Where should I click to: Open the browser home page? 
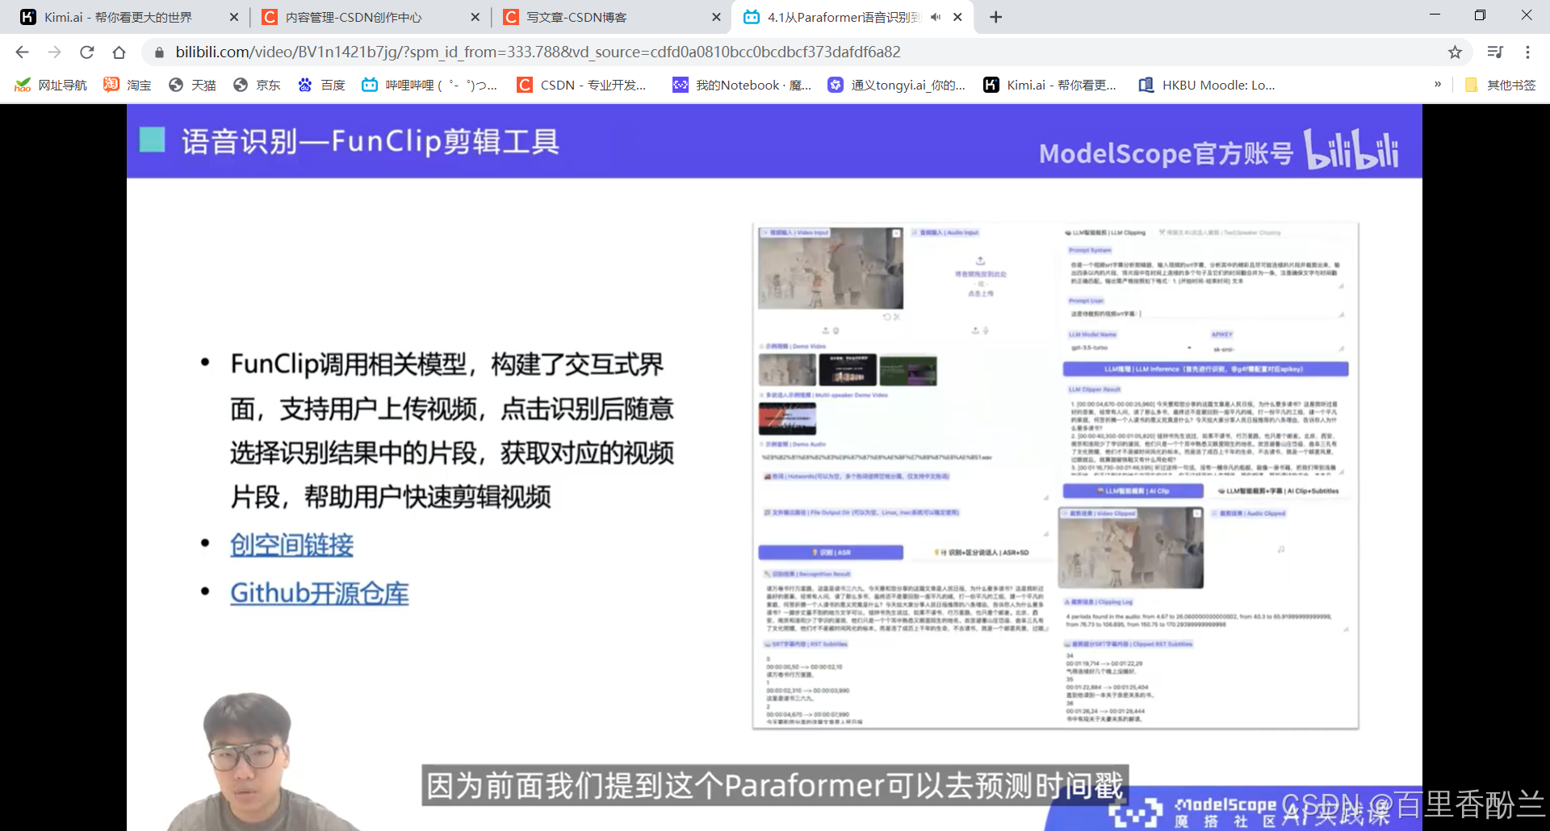point(119,52)
